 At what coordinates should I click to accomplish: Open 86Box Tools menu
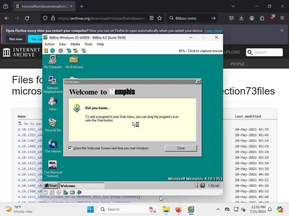88,44
